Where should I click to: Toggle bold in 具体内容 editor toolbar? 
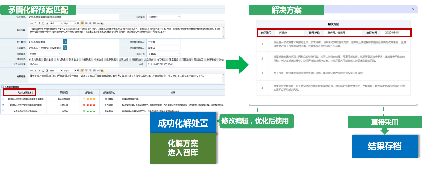pos(35,23)
